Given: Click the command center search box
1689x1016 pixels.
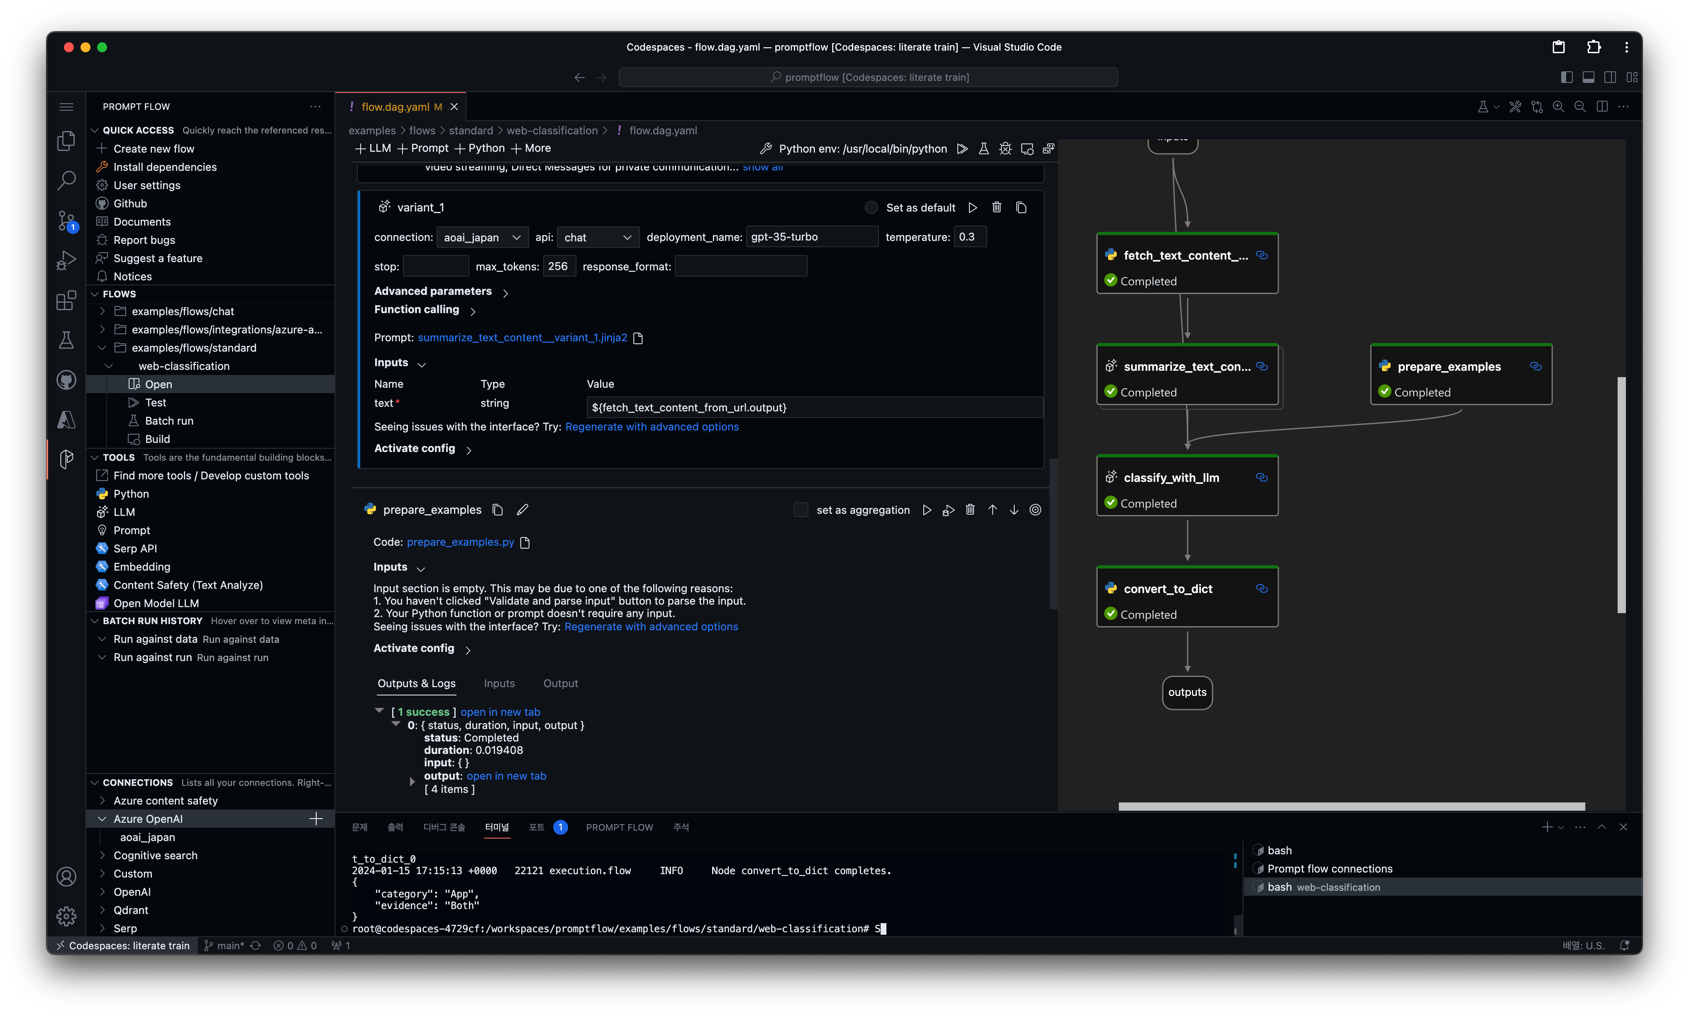Looking at the screenshot, I should (868, 78).
